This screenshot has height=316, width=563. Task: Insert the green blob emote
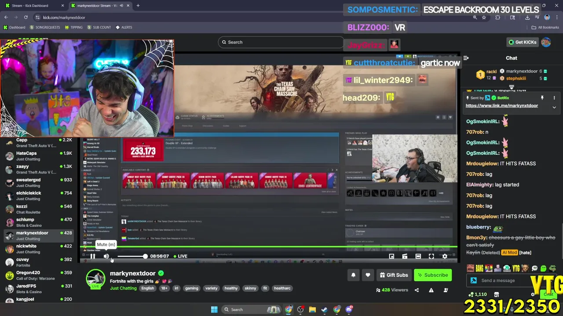[544, 268]
